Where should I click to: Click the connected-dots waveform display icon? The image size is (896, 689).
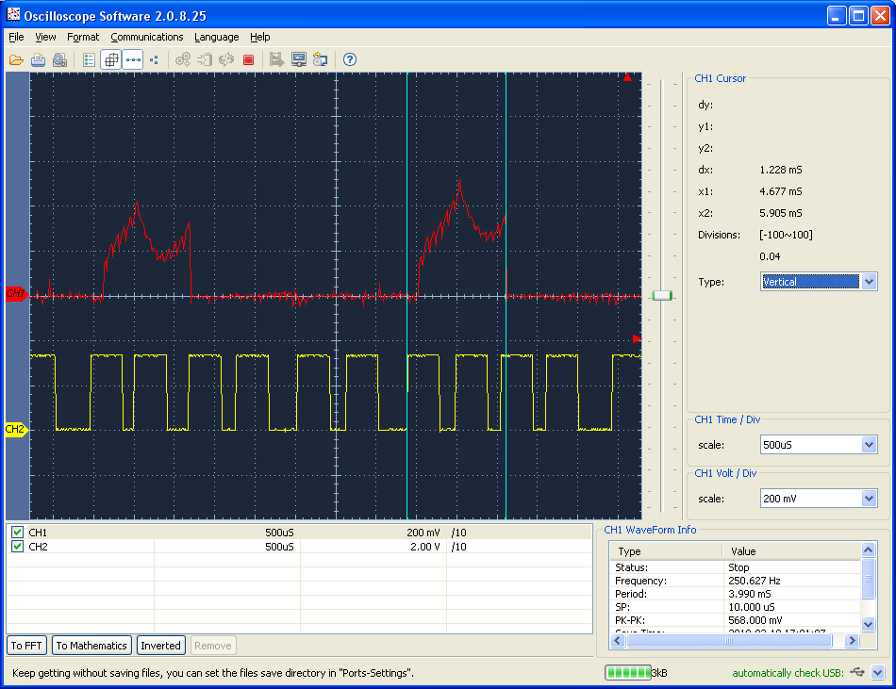coord(133,59)
